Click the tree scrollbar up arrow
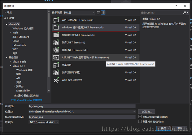Screen dimensions: 192x135 tap(49, 11)
